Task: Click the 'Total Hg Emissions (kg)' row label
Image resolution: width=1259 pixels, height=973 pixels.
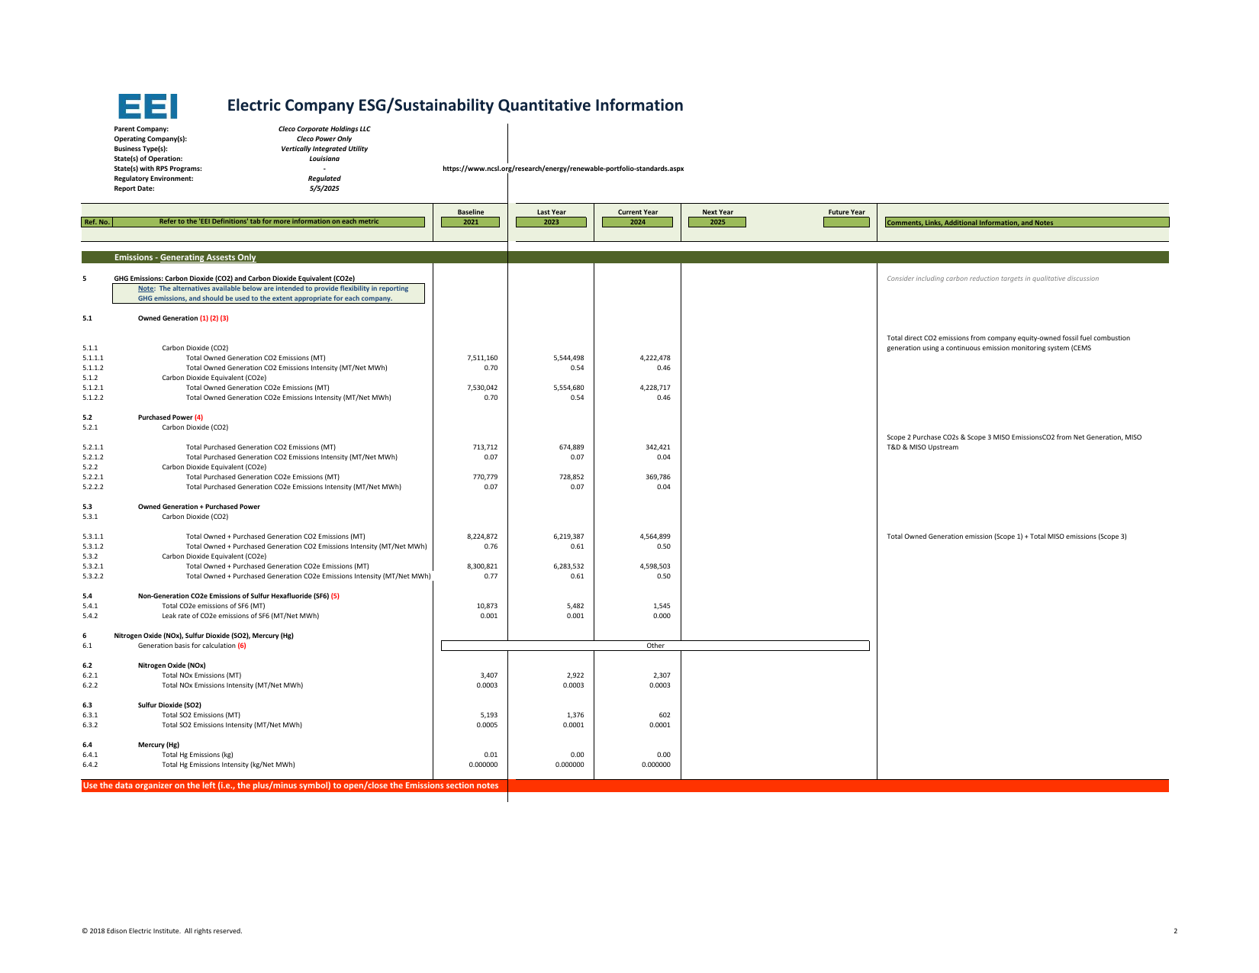Action: click(x=198, y=755)
